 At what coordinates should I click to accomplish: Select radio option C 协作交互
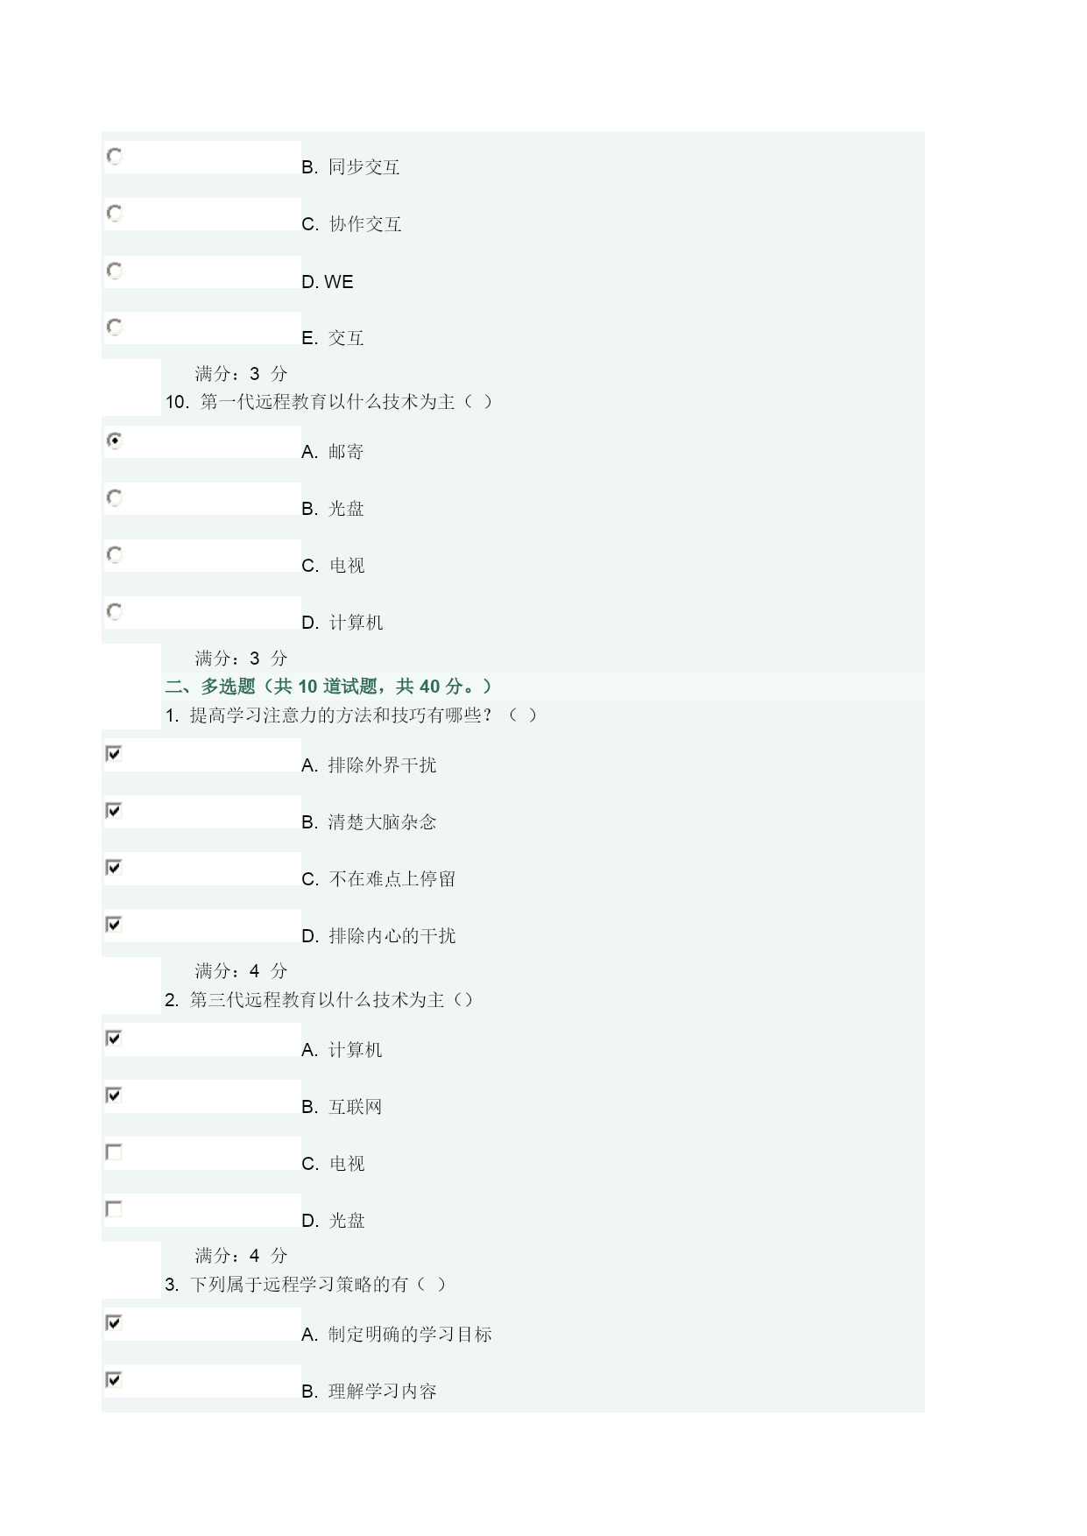(x=114, y=213)
